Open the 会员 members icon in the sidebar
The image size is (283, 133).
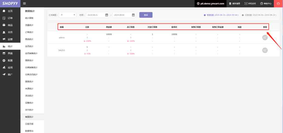[x=4, y=32]
